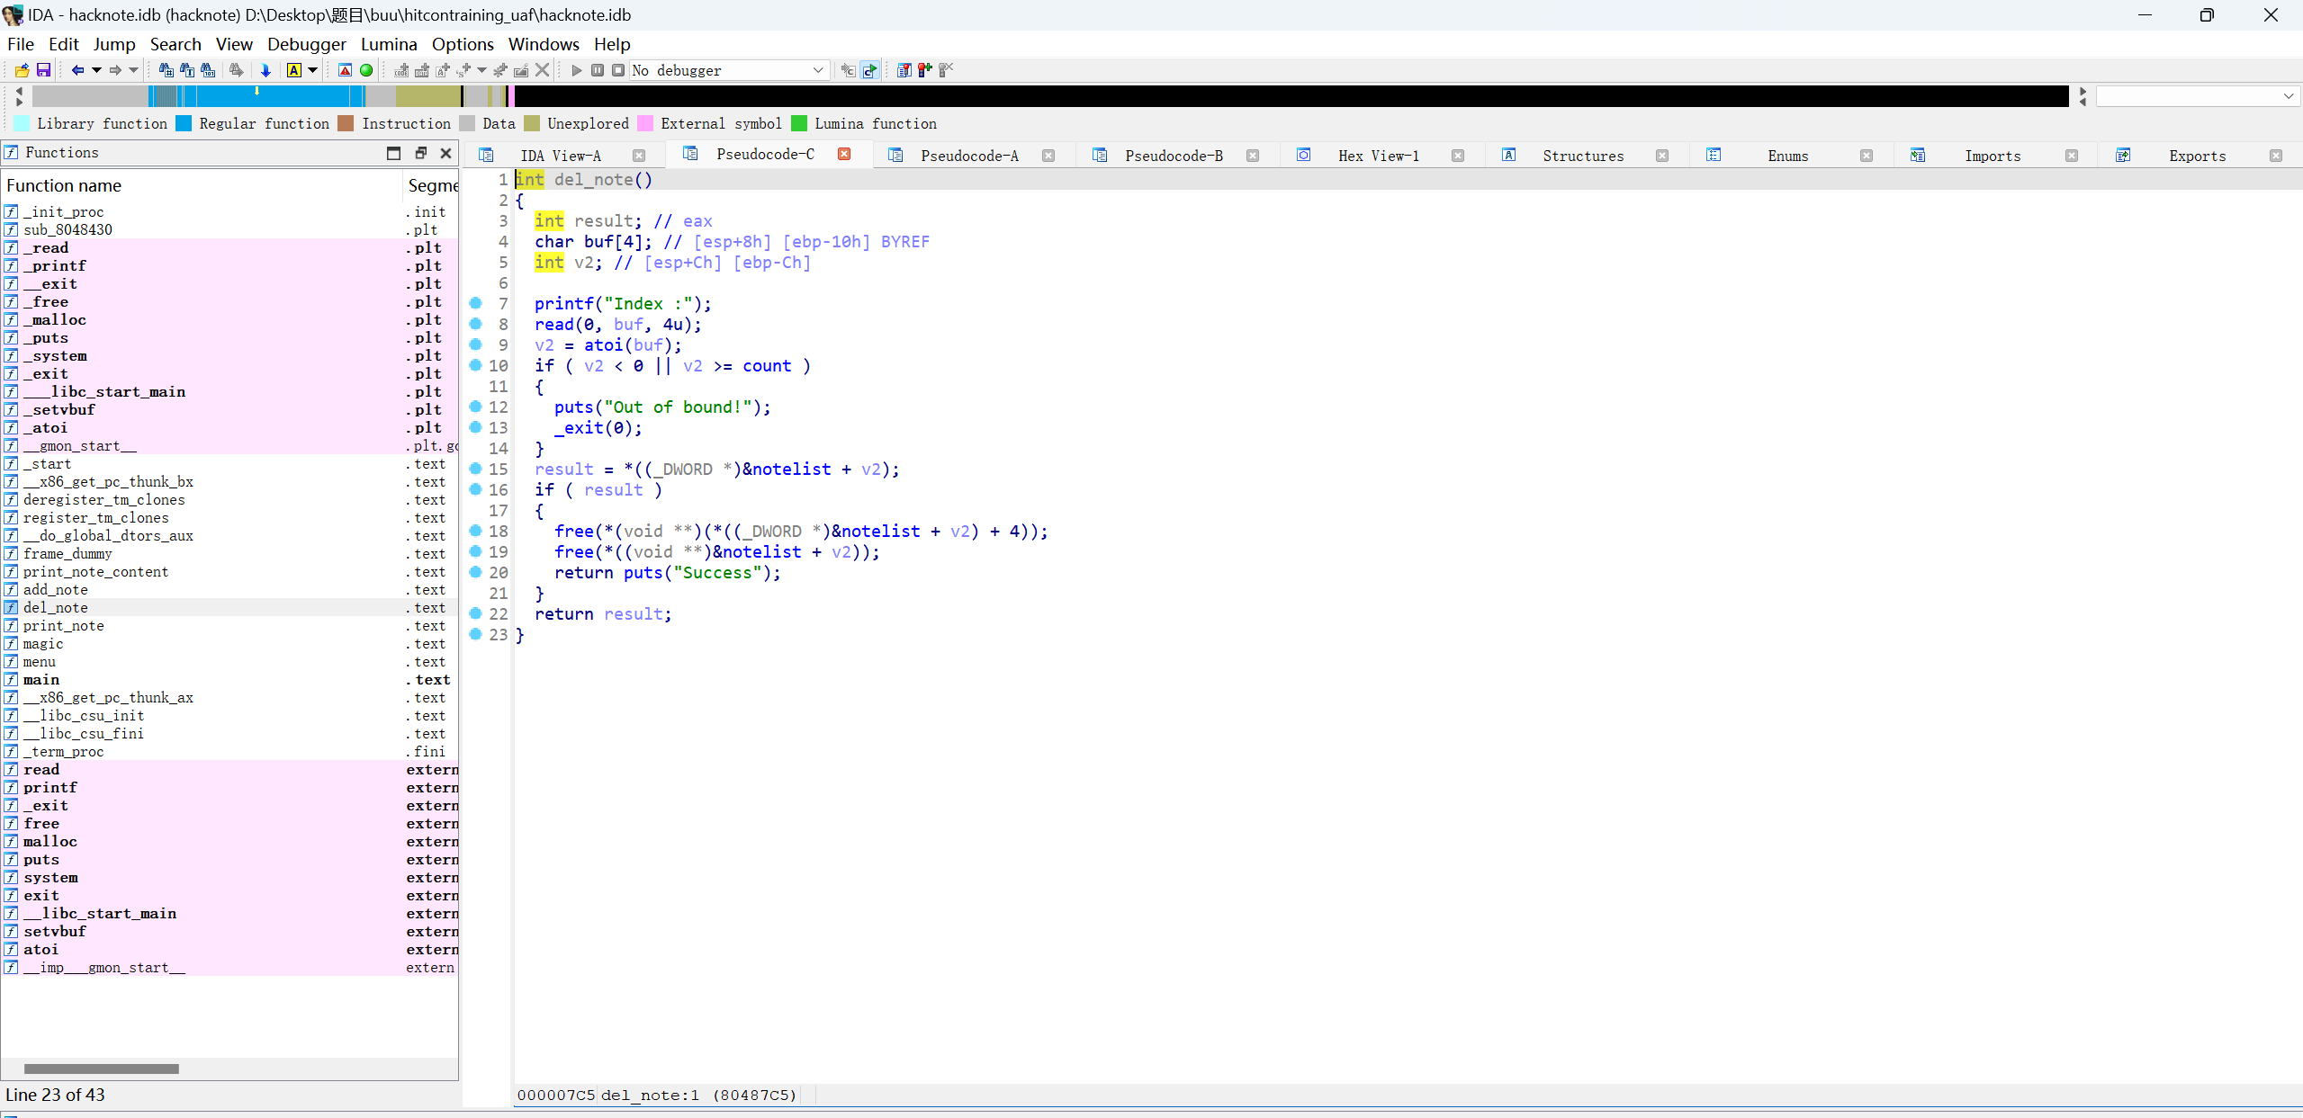
Task: Open the forward history dropdown arrow
Action: [134, 70]
